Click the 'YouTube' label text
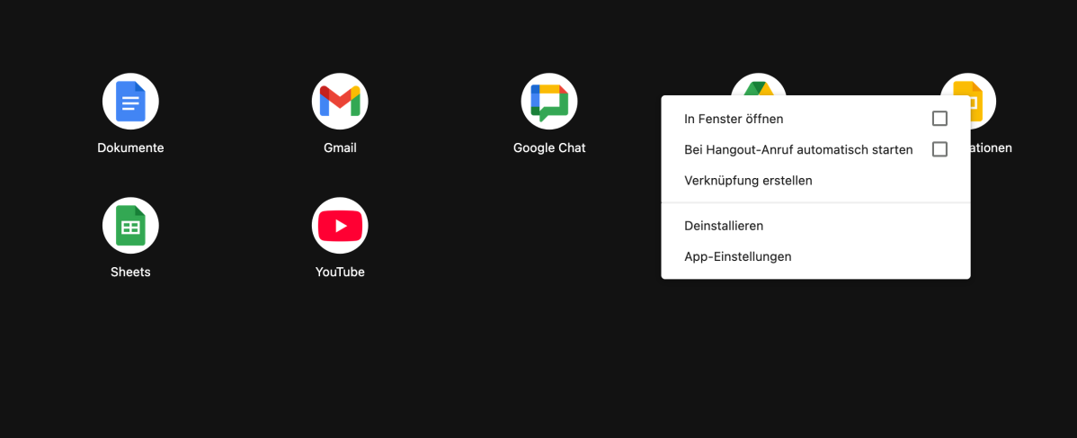This screenshot has width=1077, height=438. tap(340, 272)
